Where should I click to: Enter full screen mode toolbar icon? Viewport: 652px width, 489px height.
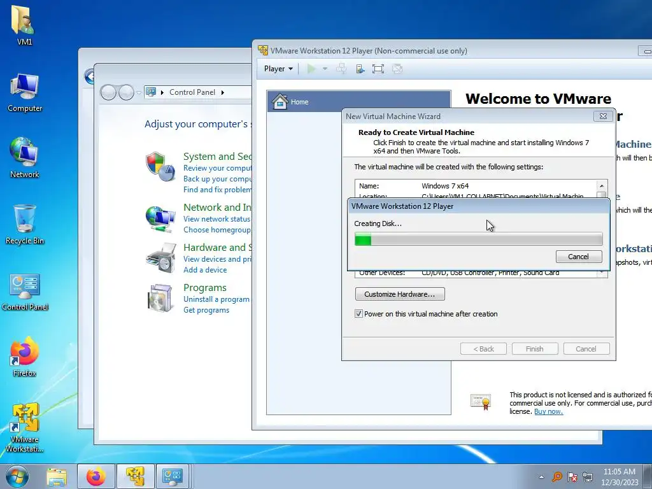coord(378,69)
